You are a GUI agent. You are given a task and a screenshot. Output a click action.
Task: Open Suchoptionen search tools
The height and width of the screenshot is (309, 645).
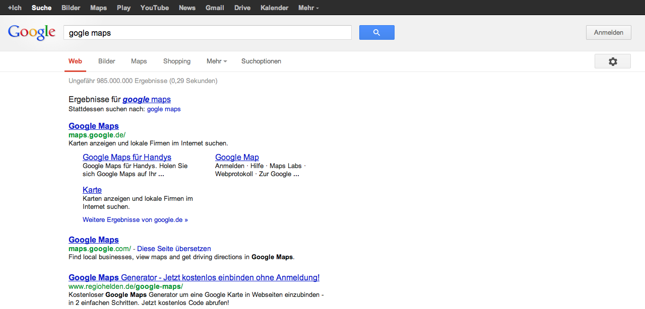point(261,61)
